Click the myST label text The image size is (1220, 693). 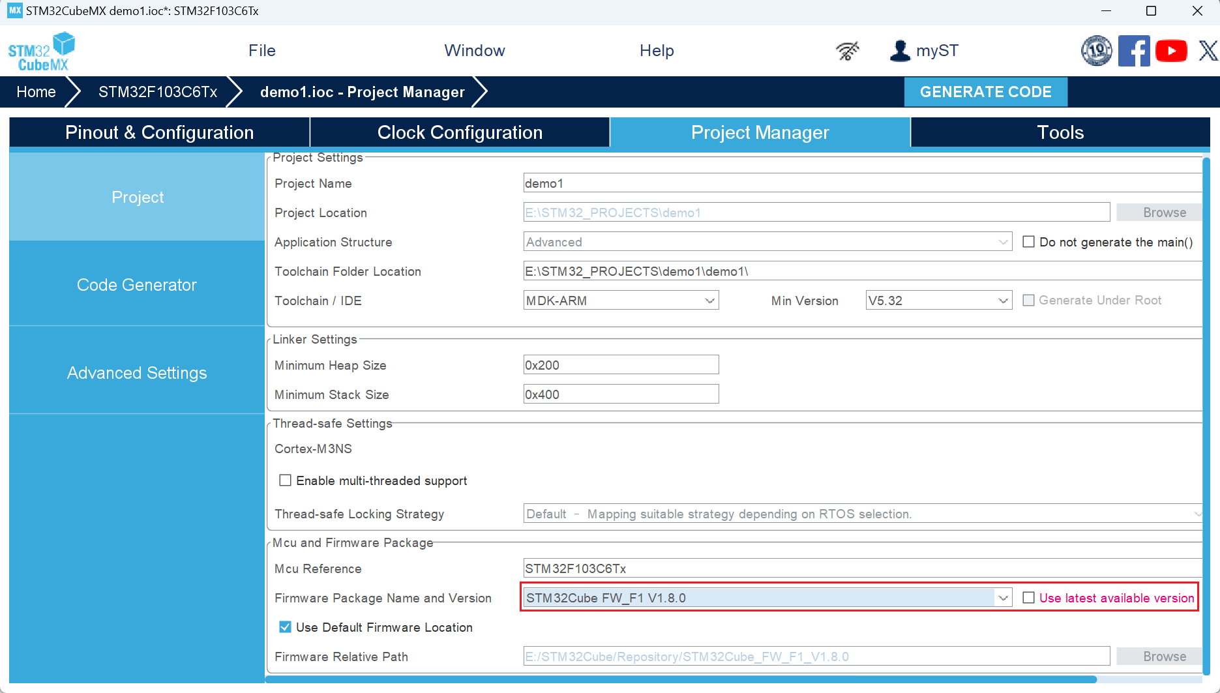(937, 50)
